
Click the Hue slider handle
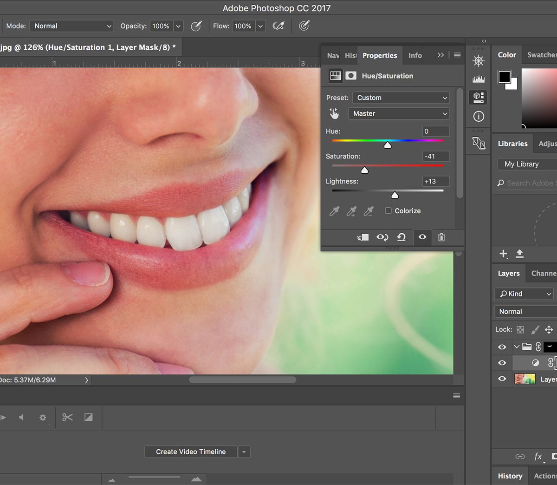(x=388, y=145)
